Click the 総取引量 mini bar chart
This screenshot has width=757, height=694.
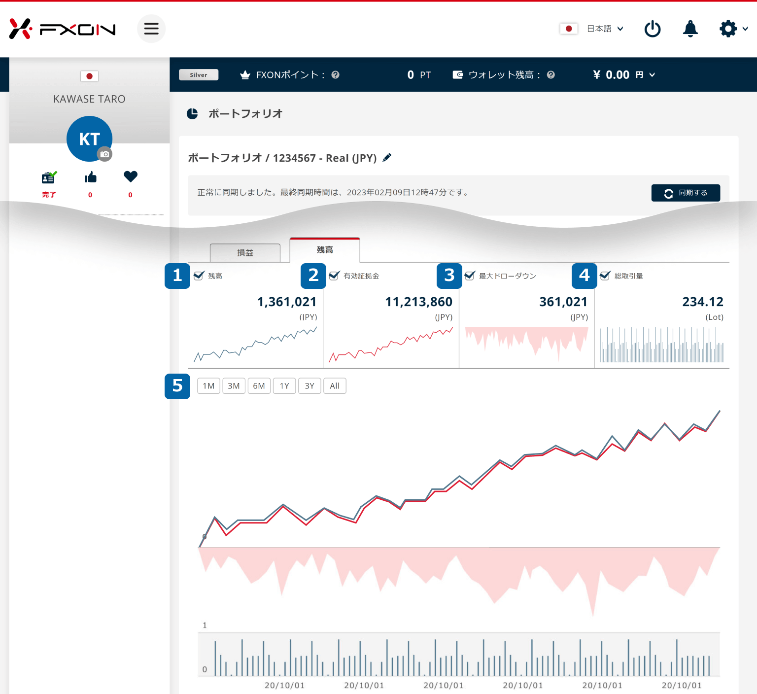click(x=662, y=344)
